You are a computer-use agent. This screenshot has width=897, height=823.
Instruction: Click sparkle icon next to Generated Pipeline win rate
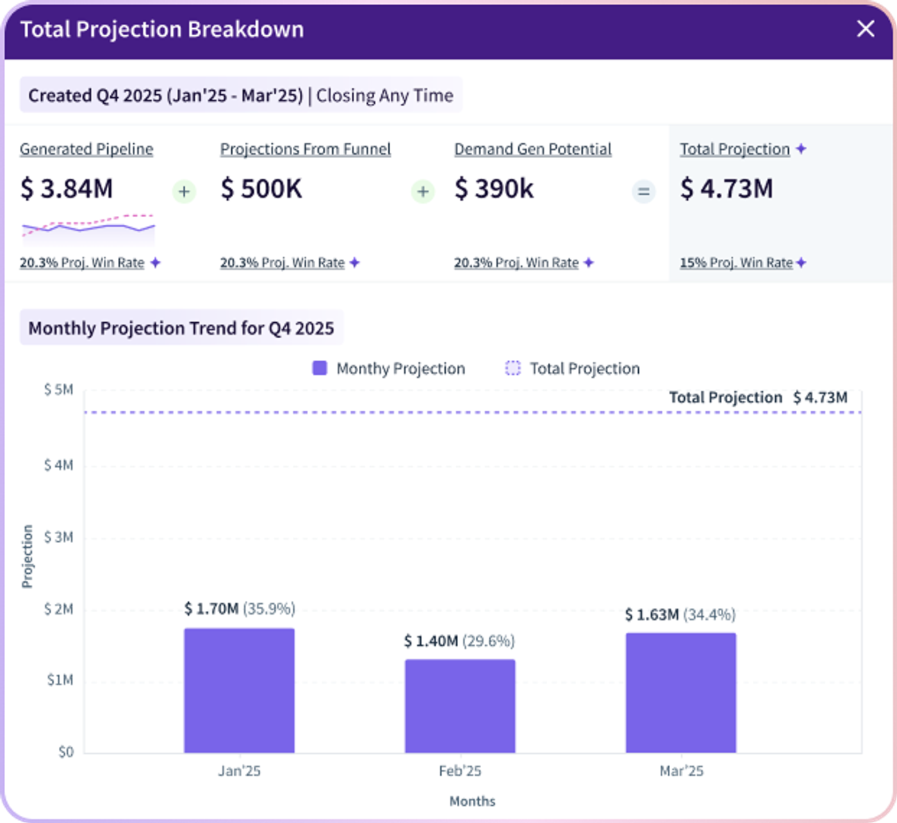[155, 263]
